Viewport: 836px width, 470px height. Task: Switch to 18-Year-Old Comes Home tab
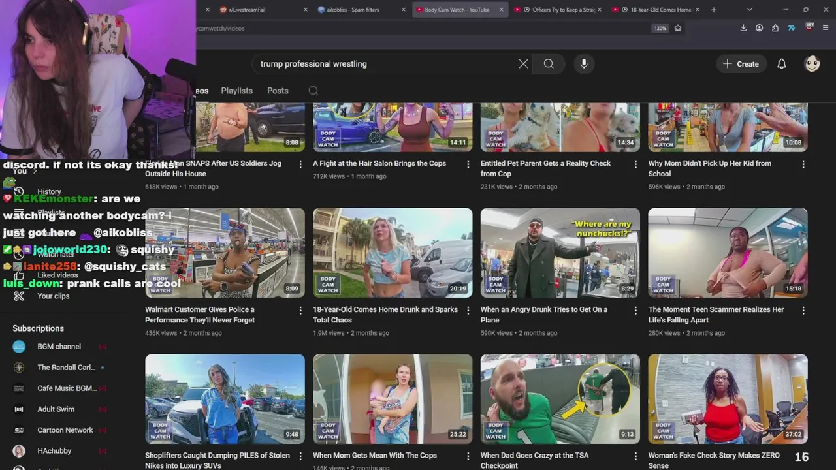pyautogui.click(x=655, y=10)
